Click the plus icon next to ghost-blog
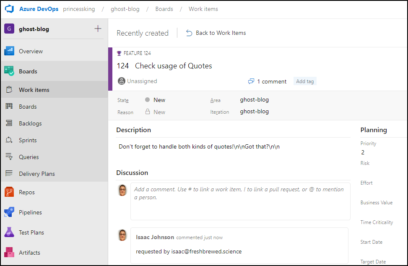Screen dimensions: 408x266 (98, 29)
